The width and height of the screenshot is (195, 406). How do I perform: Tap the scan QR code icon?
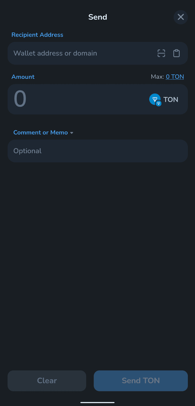[x=161, y=53]
